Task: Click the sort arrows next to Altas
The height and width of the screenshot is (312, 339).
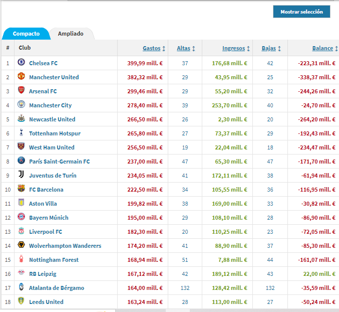Action: [x=194, y=49]
